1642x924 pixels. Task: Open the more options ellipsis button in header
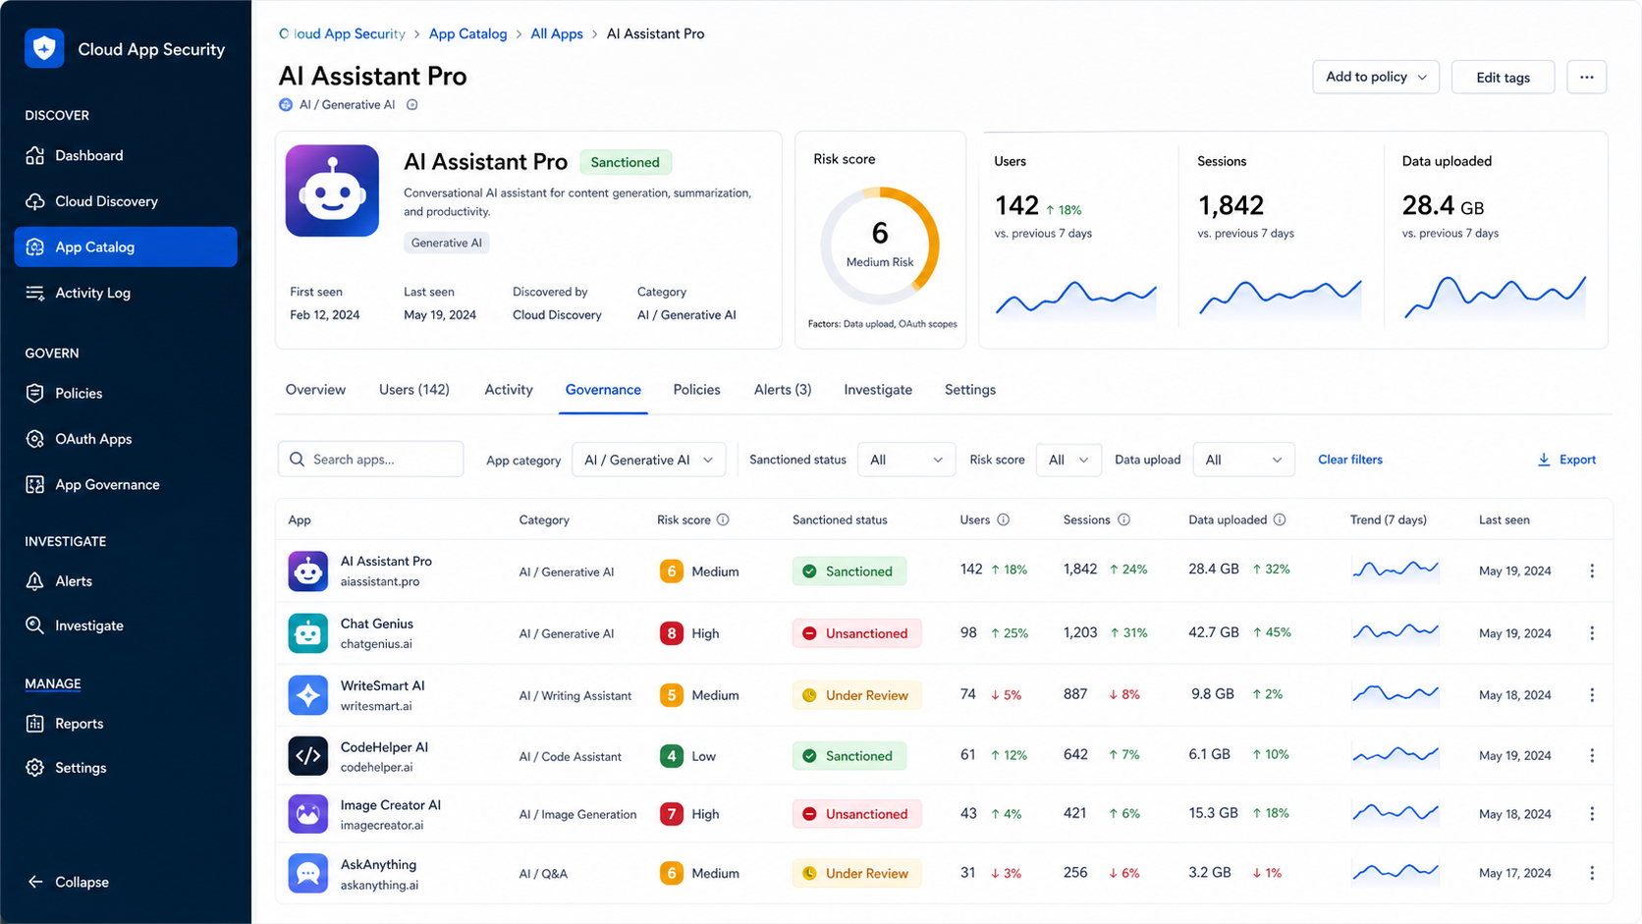(1586, 77)
